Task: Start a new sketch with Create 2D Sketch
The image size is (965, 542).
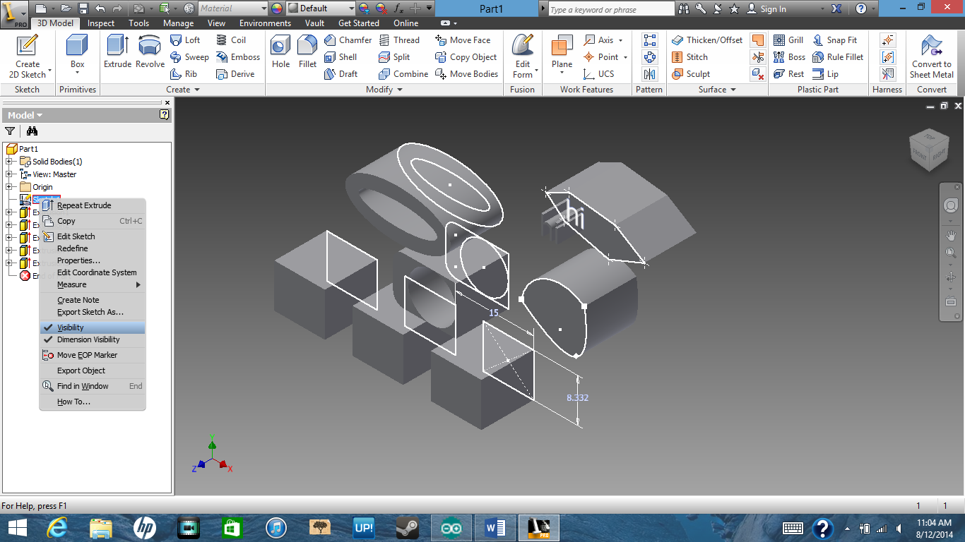Action: tap(28, 56)
